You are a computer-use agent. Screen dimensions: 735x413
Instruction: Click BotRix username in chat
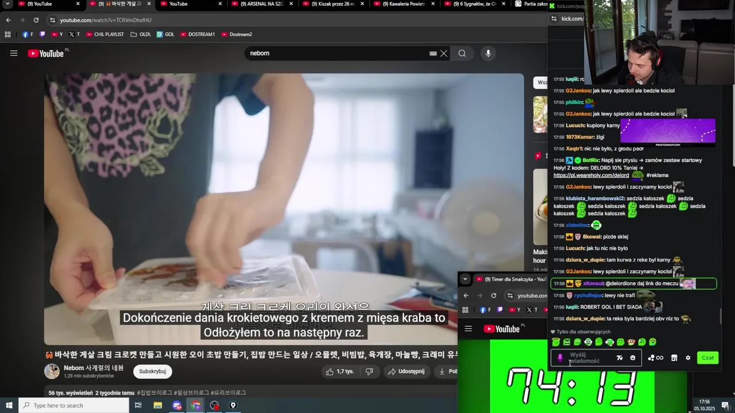point(591,161)
